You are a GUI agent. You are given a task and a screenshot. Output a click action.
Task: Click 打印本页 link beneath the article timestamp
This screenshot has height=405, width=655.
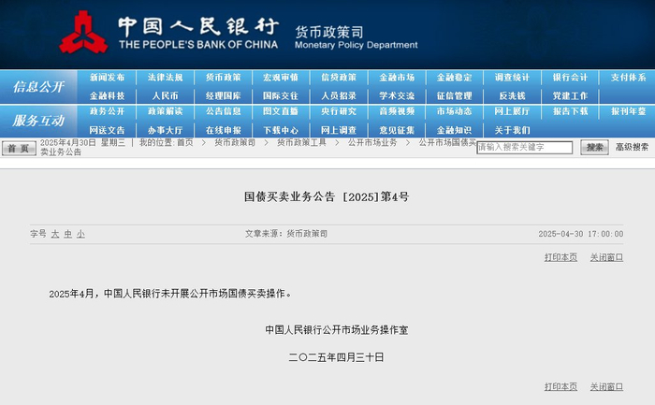(560, 257)
